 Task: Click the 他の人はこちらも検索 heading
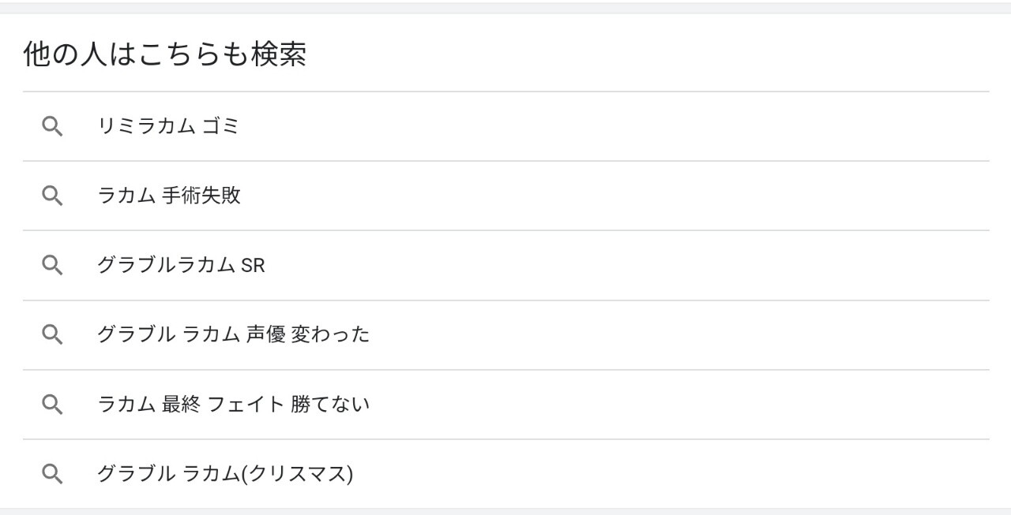(x=164, y=54)
